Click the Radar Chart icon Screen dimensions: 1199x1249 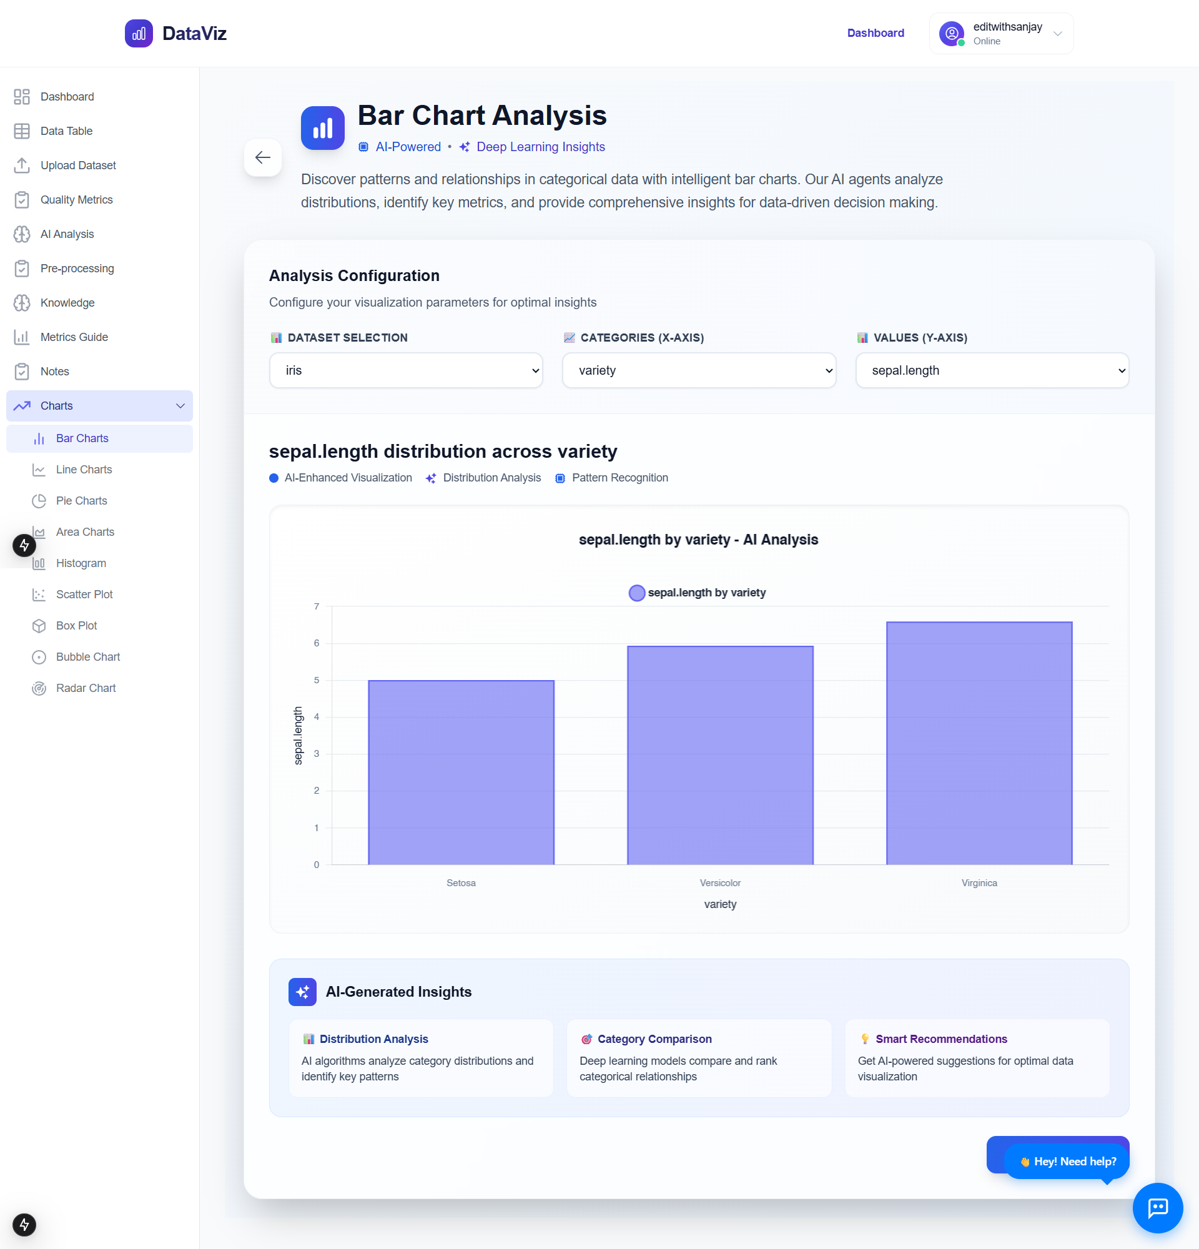39,688
